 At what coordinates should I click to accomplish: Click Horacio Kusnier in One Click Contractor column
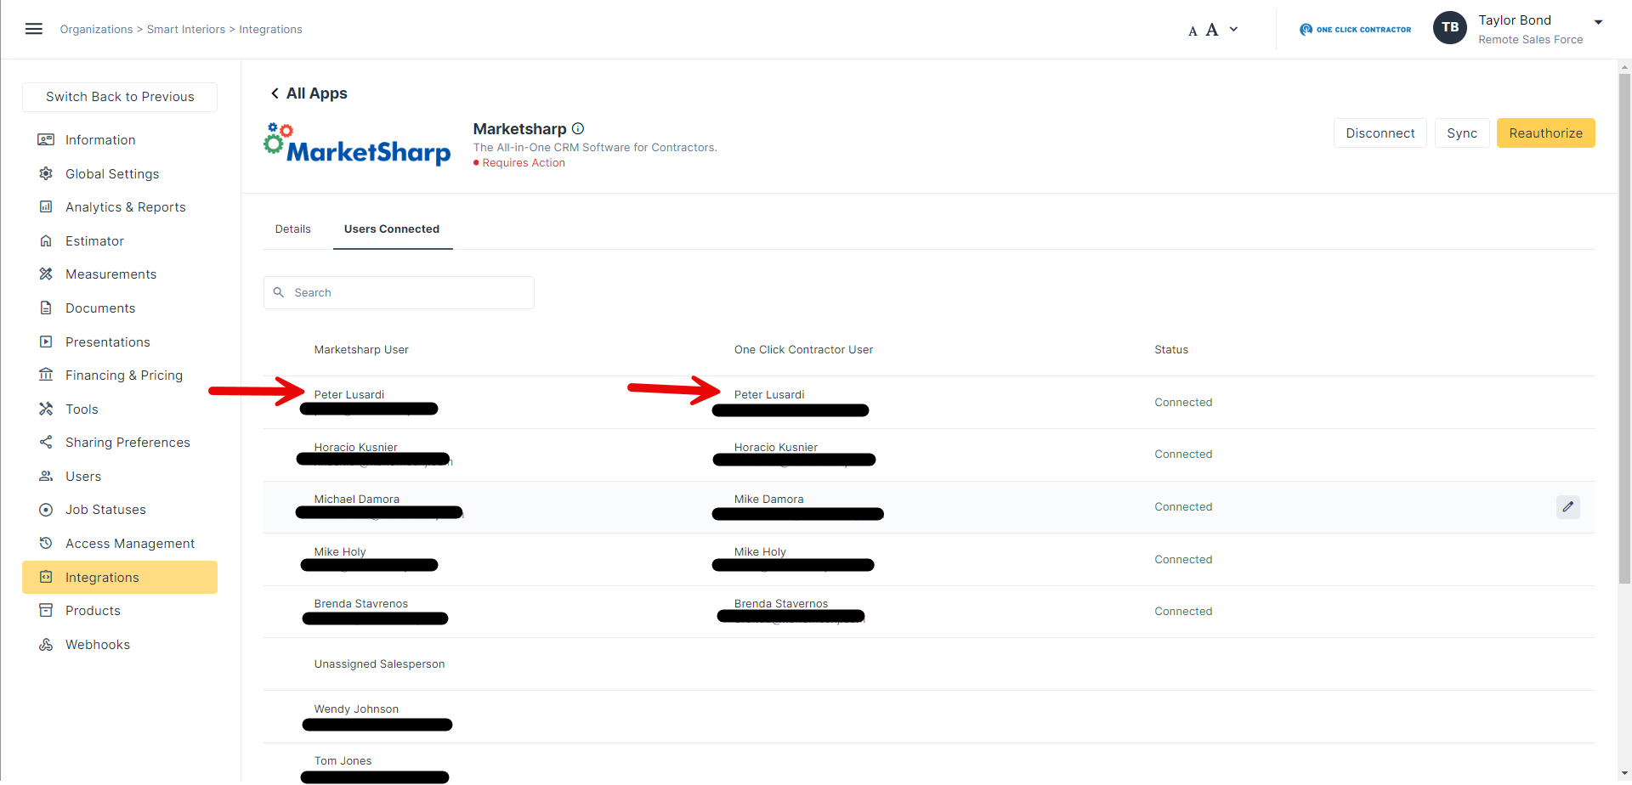click(776, 447)
